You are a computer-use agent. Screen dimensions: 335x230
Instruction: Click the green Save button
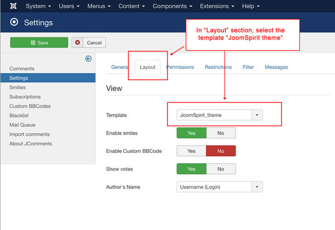39,42
